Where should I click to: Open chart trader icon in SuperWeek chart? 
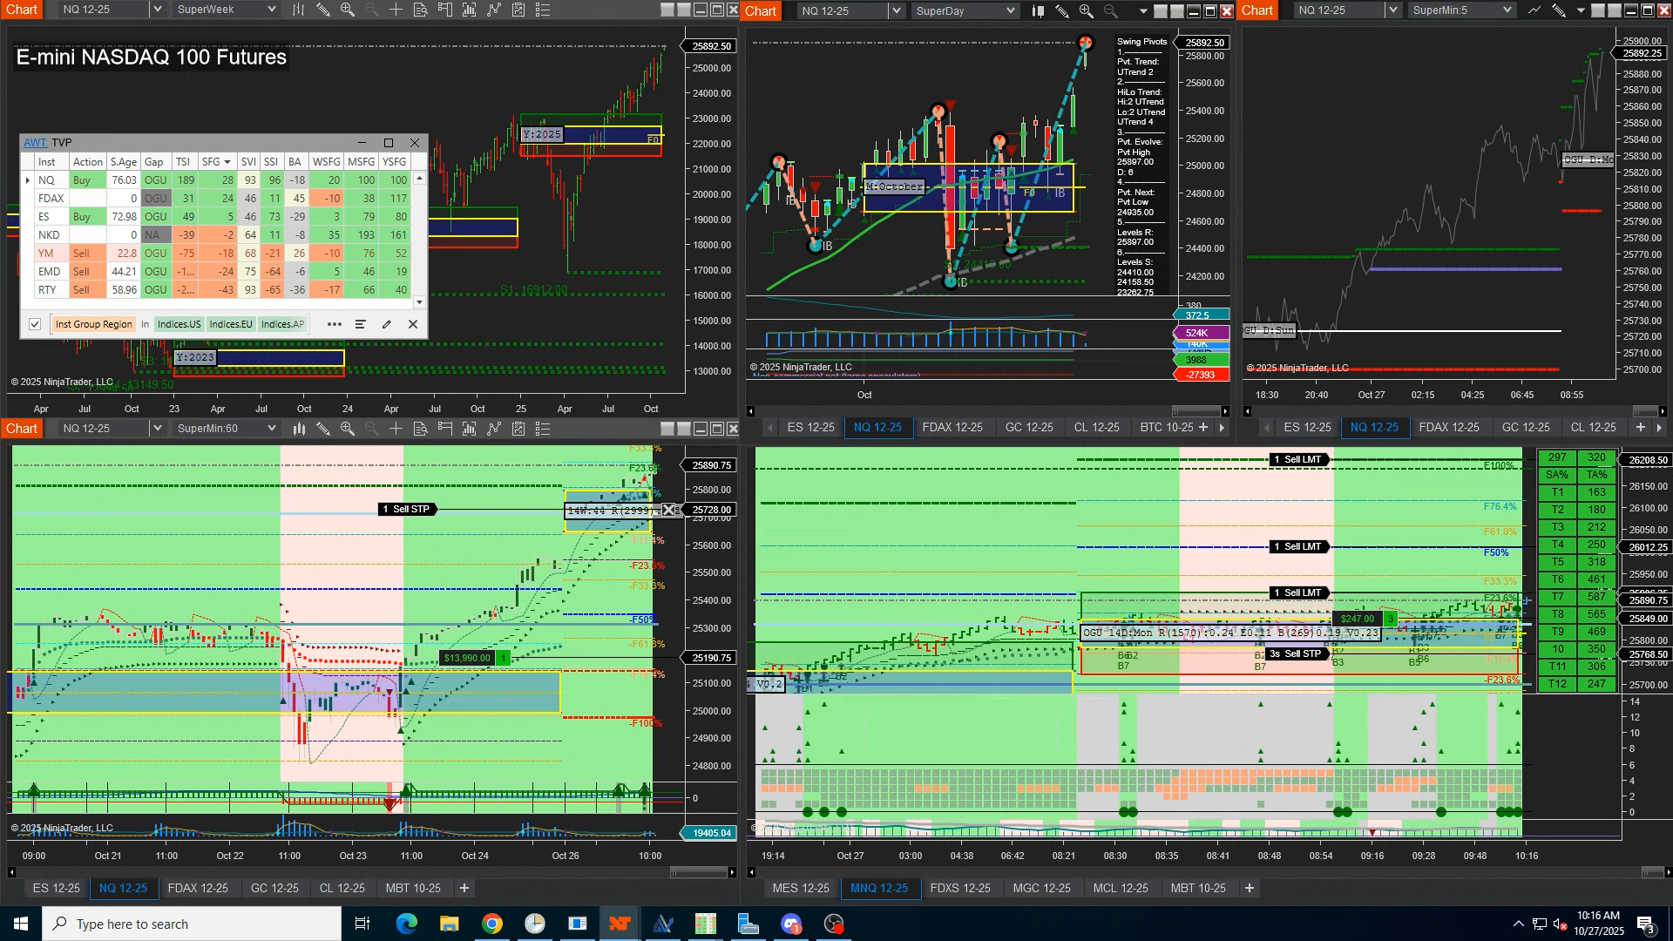[x=444, y=10]
